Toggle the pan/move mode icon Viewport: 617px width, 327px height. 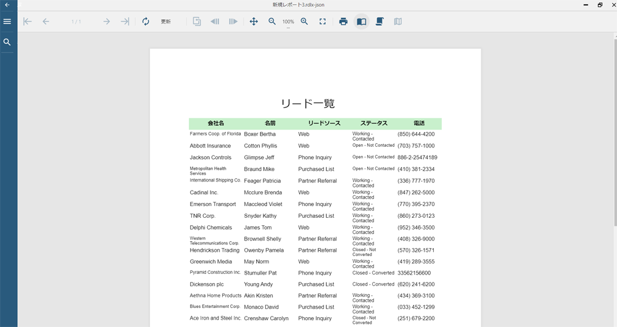pyautogui.click(x=254, y=21)
